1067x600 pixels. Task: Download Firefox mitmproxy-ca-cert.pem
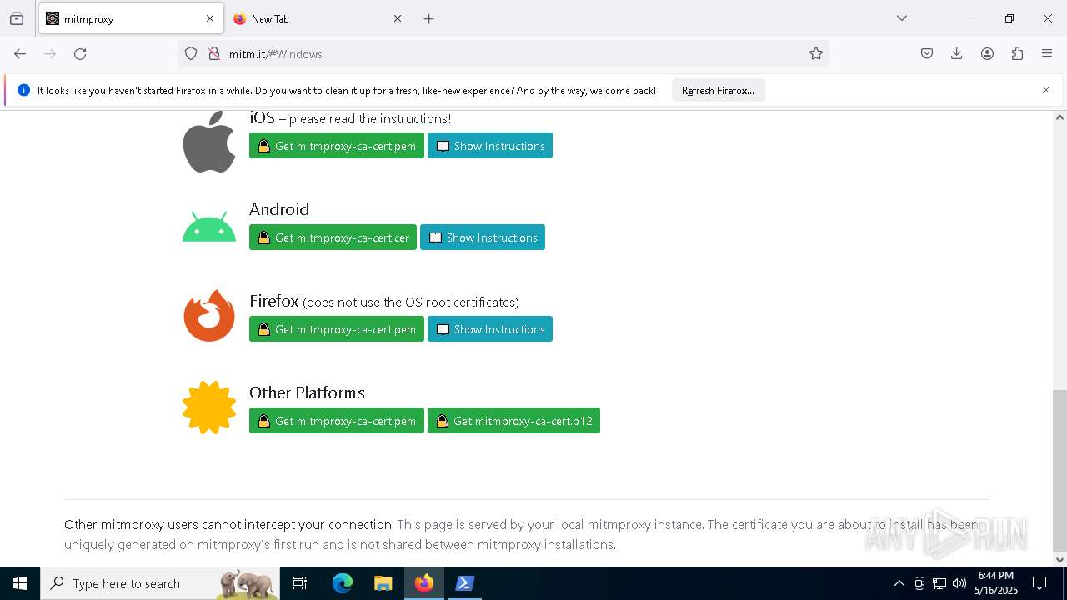pyautogui.click(x=337, y=329)
